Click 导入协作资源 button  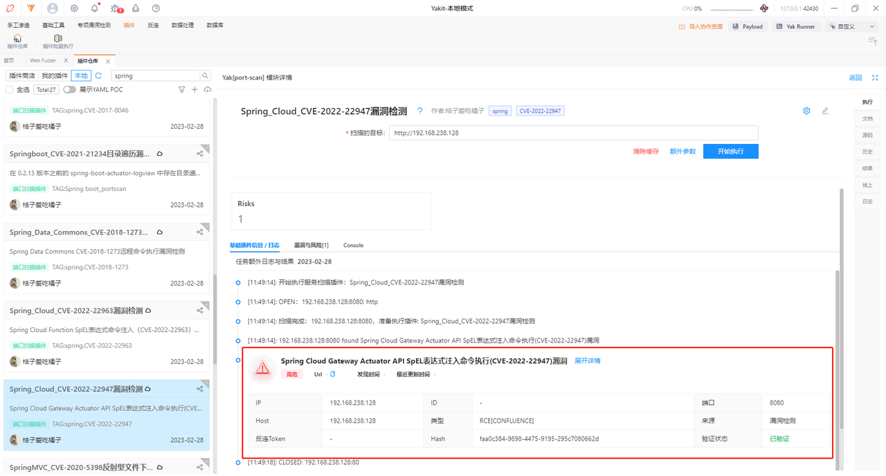pos(700,26)
